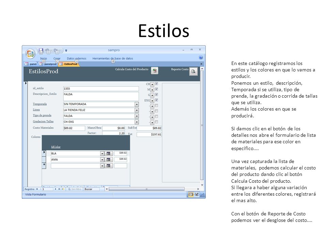Create new record via navigator asterisk button

63,189
